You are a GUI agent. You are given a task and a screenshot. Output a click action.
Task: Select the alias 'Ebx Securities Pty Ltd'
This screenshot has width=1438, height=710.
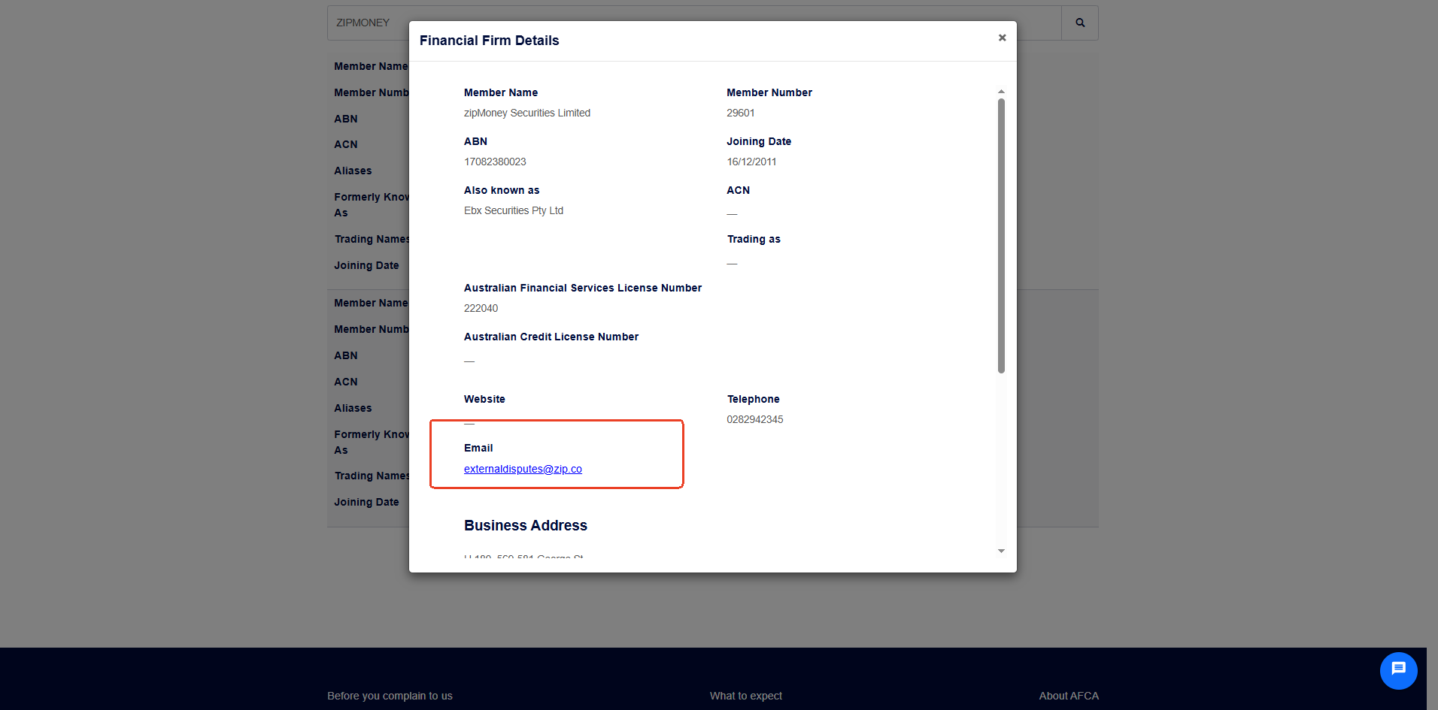[514, 210]
